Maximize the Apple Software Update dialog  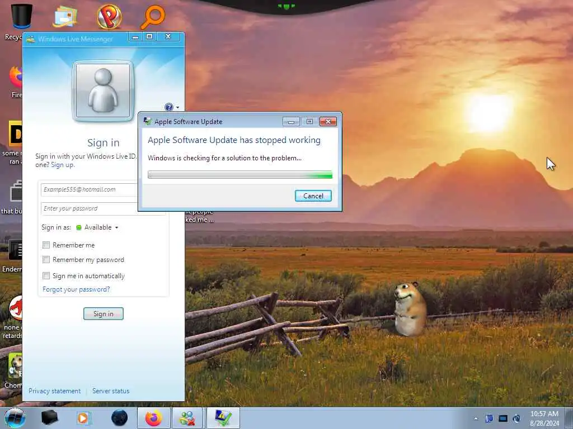[x=309, y=121]
